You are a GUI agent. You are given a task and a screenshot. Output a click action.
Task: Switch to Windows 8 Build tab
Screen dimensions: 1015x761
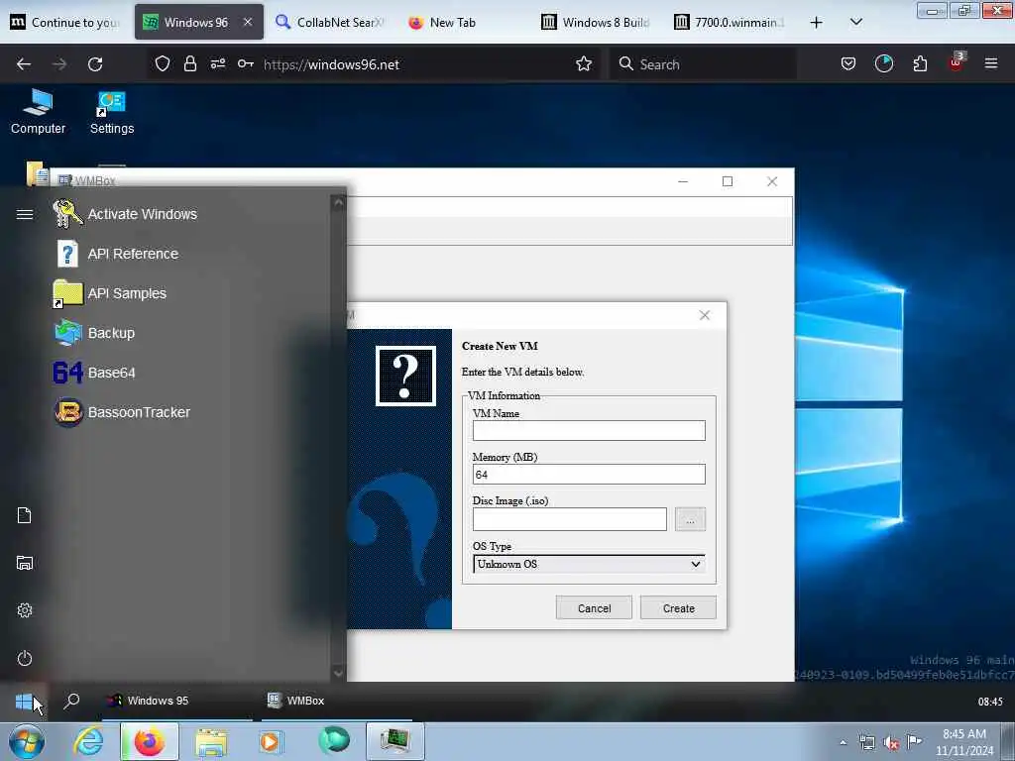tap(596, 22)
